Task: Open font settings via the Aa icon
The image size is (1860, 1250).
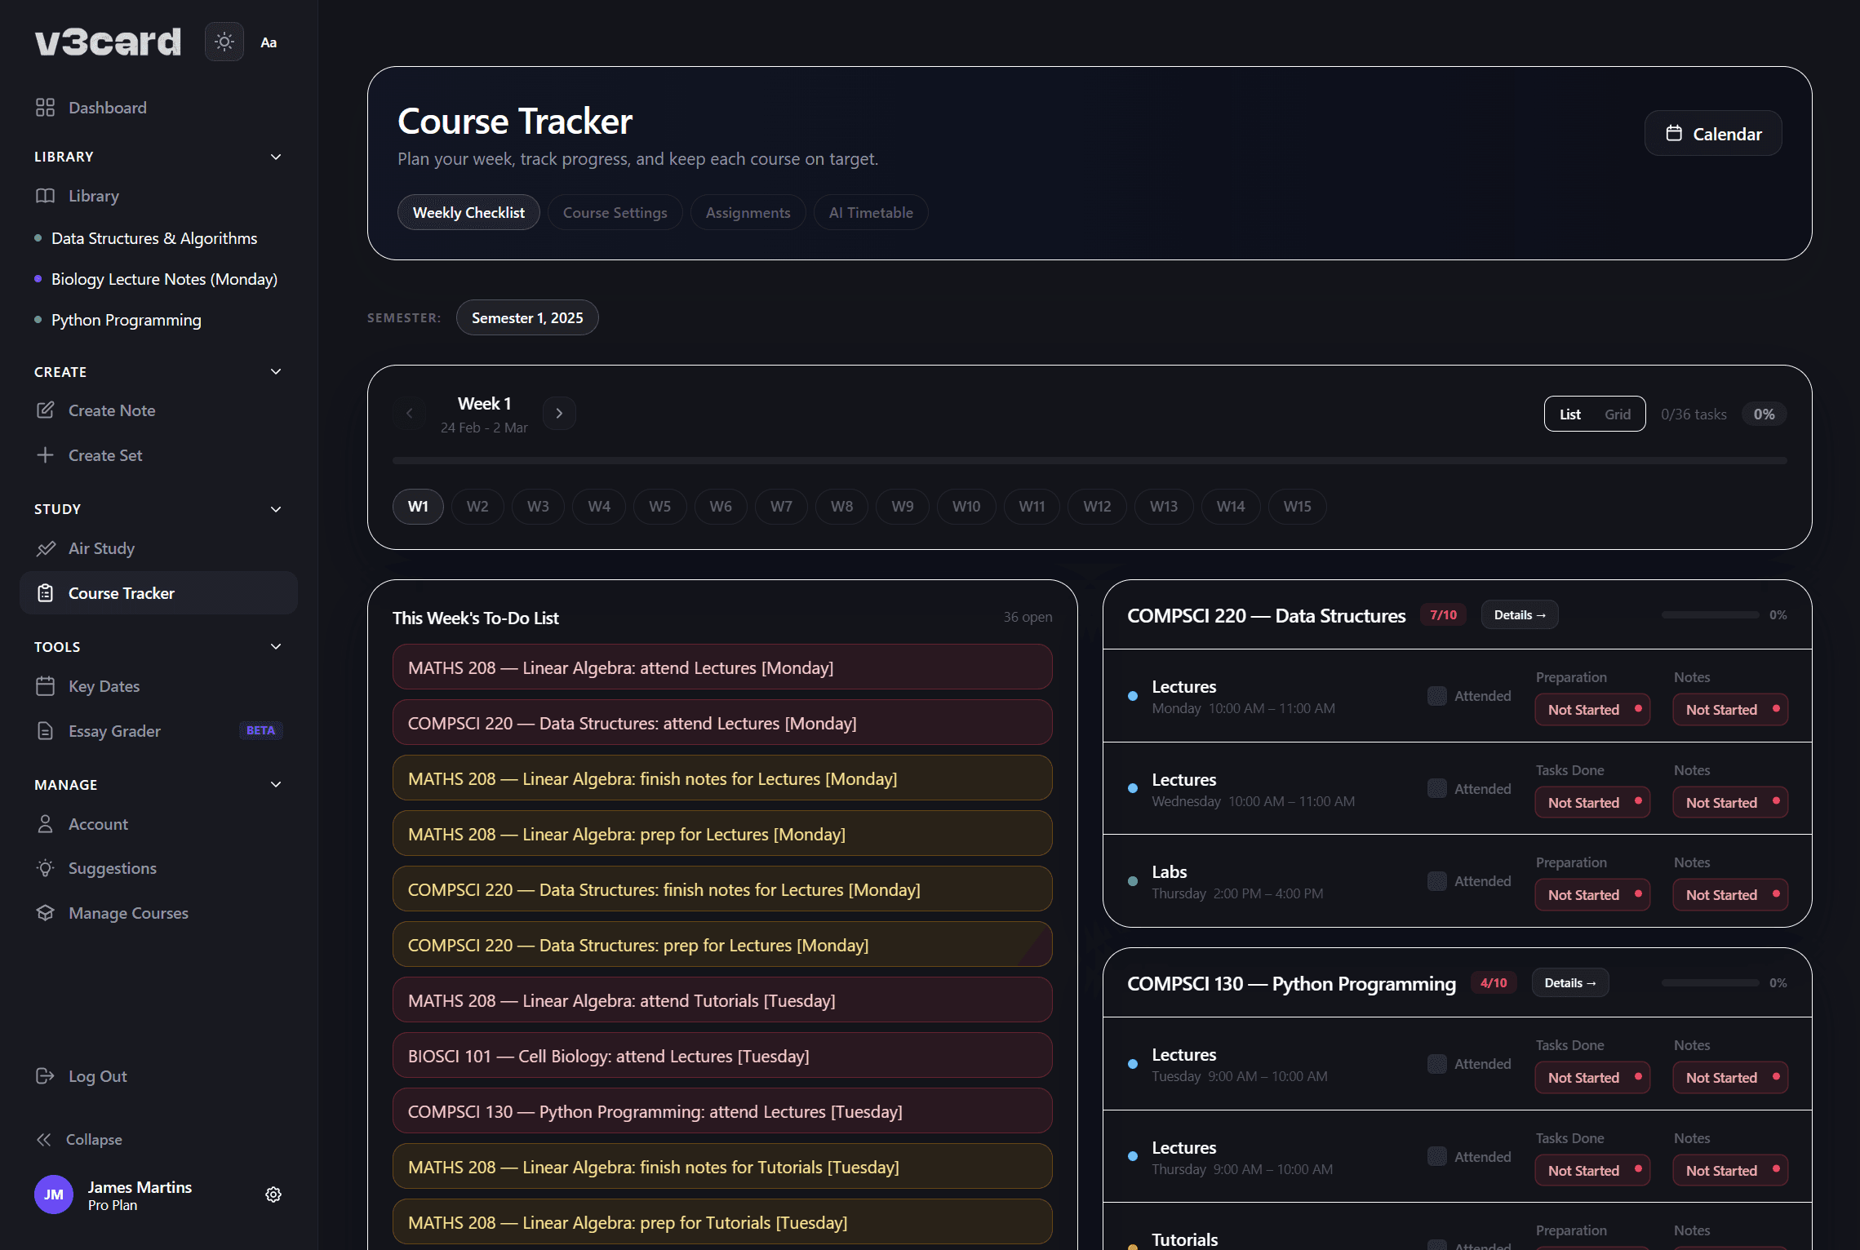Action: 269,42
